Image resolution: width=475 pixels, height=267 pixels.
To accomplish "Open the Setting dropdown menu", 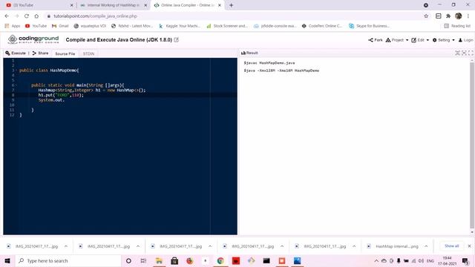I will click(x=444, y=40).
